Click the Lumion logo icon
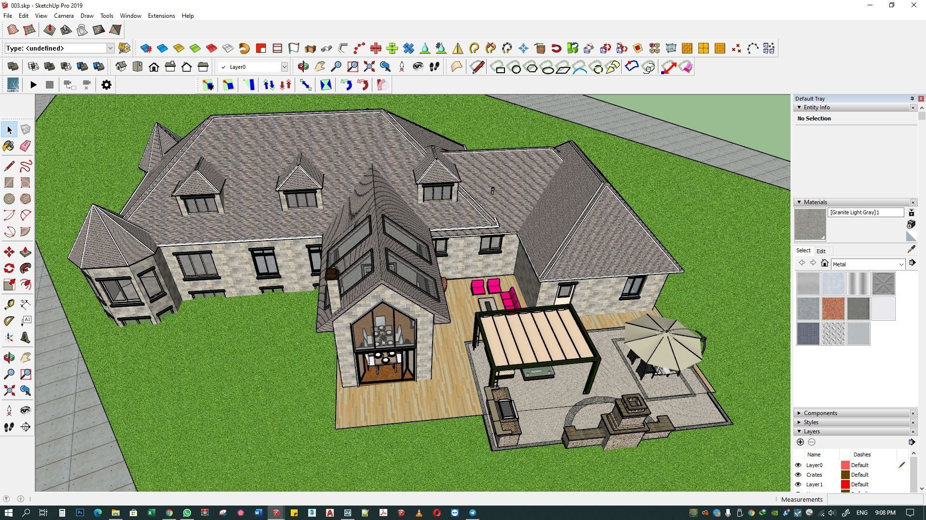This screenshot has width=926, height=520. pos(13,85)
